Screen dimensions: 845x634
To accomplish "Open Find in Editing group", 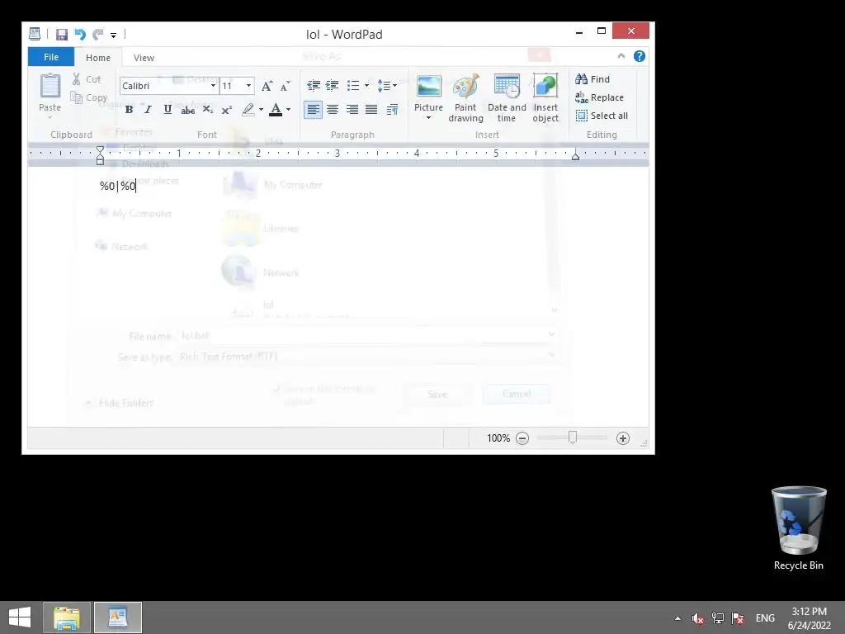I will (592, 79).
